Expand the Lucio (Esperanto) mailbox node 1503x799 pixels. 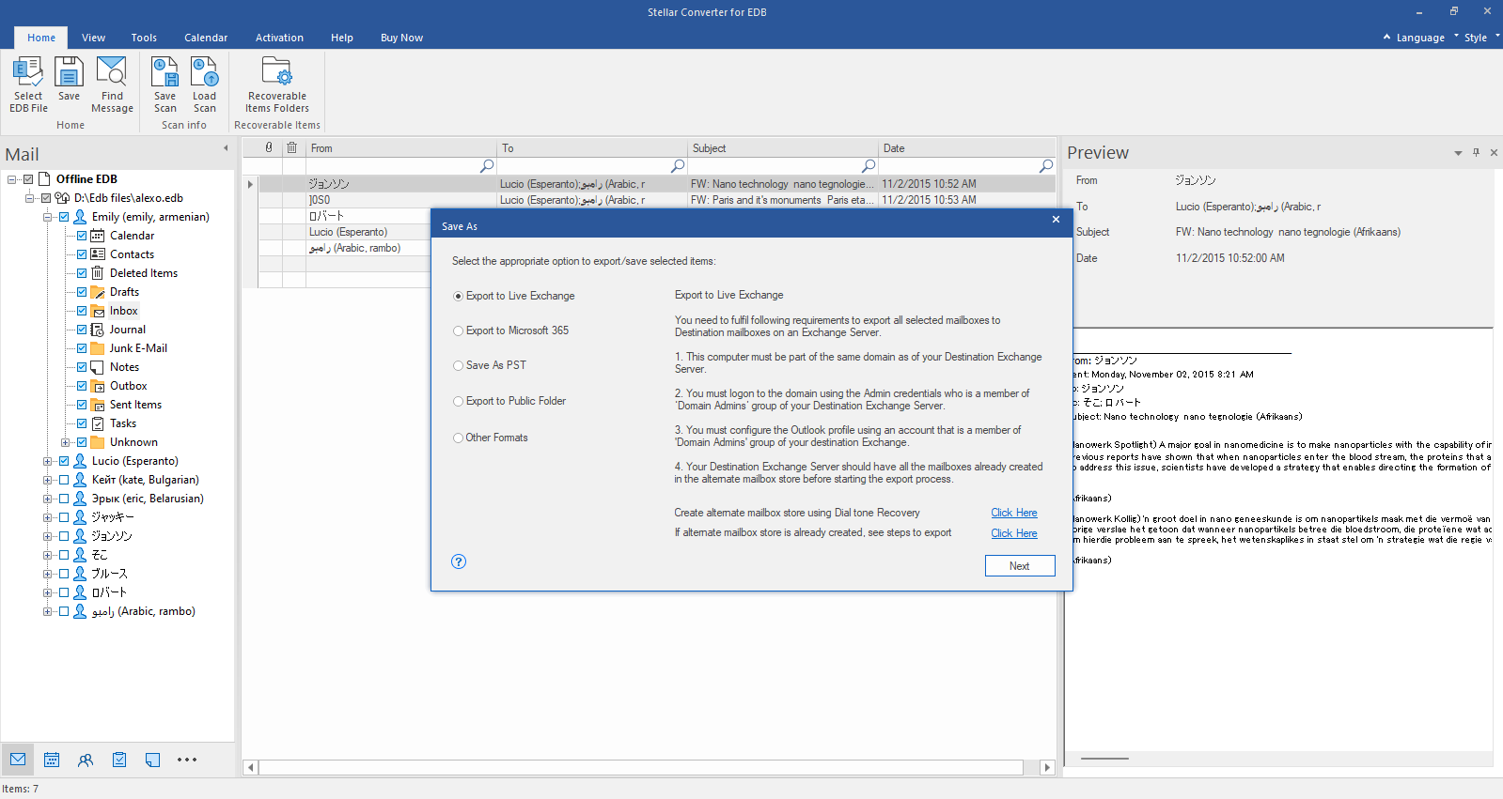(x=47, y=461)
